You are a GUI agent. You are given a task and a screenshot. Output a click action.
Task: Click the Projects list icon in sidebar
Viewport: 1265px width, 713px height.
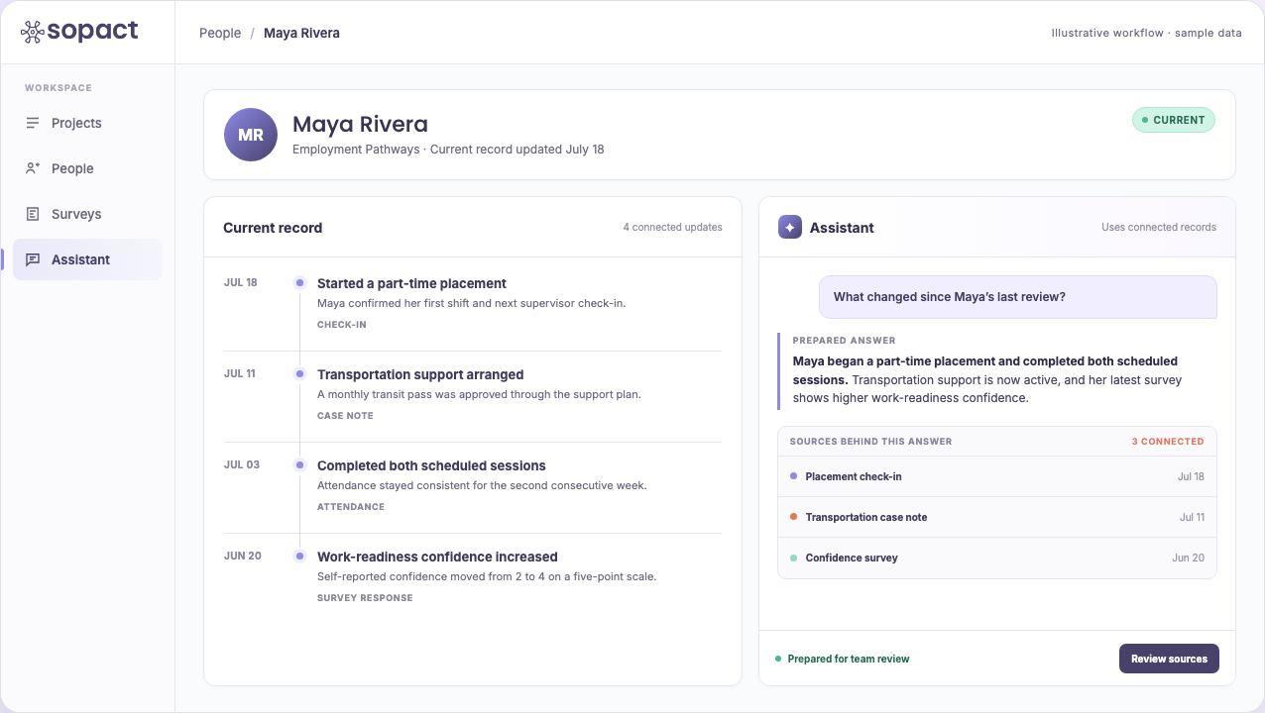(33, 123)
